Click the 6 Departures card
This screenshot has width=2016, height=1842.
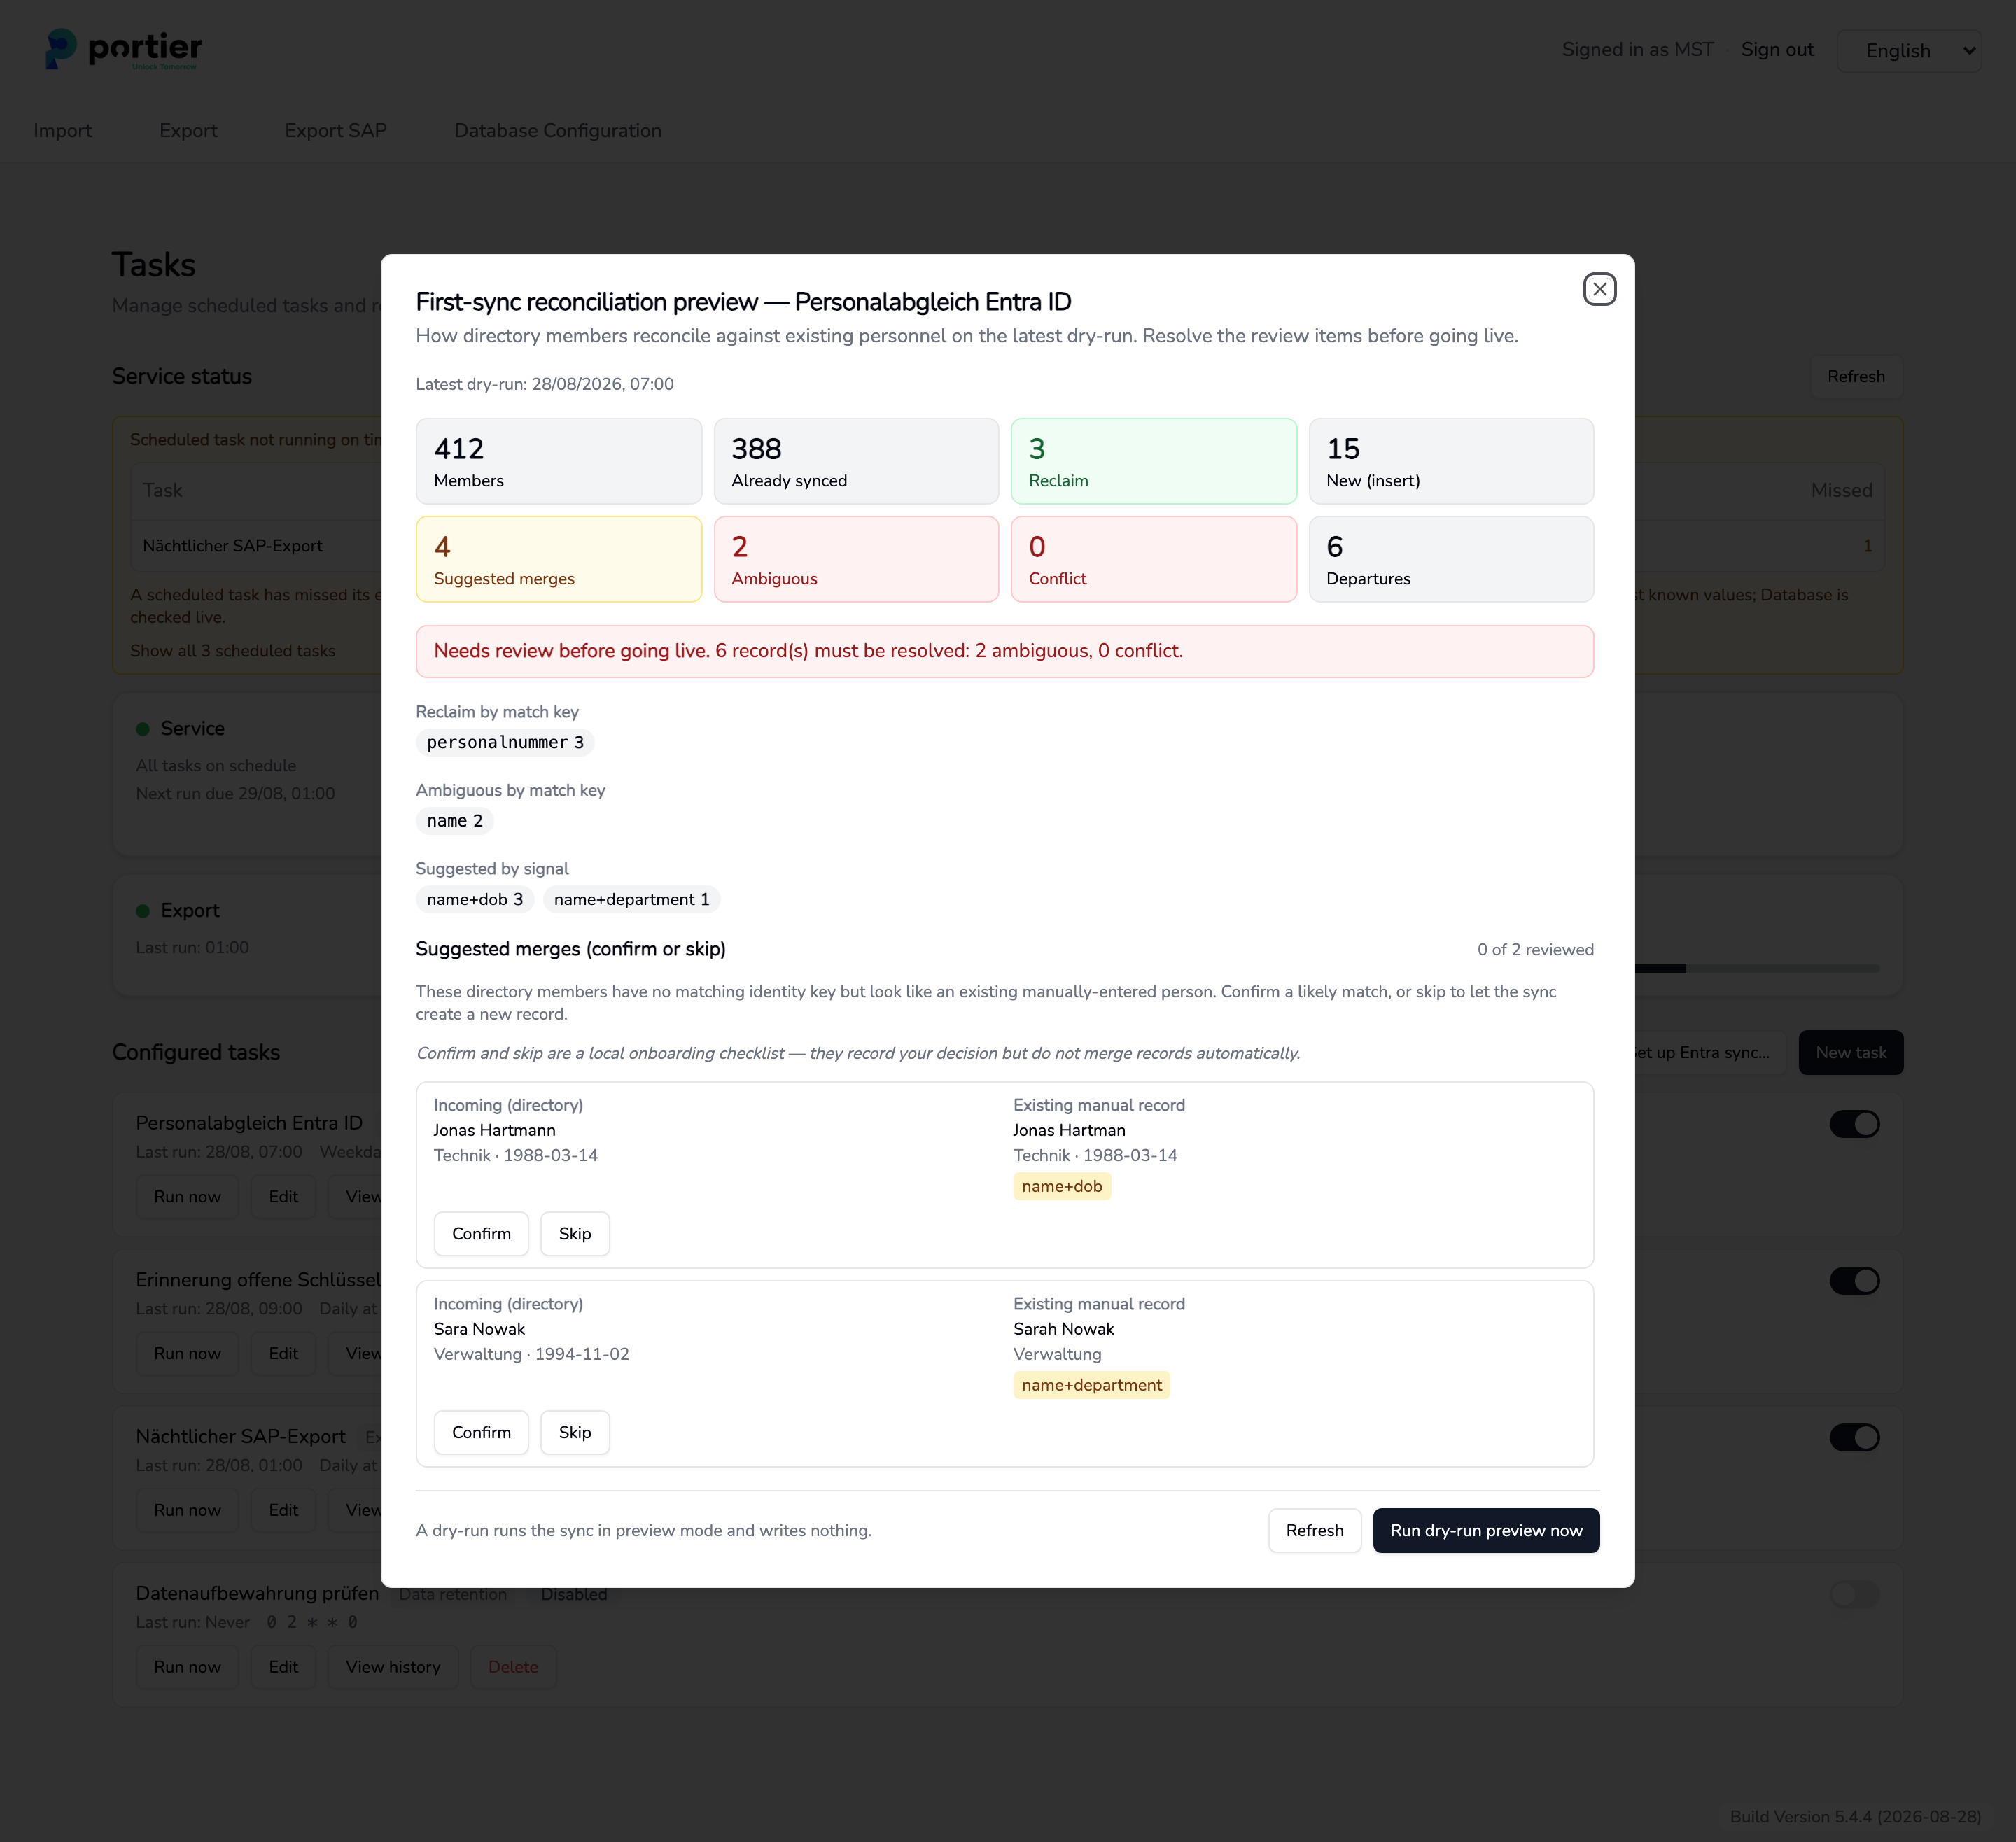pos(1451,559)
